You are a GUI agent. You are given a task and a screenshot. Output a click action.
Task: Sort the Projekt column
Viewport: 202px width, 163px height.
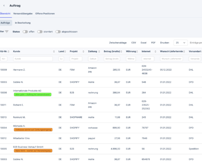tap(83, 51)
